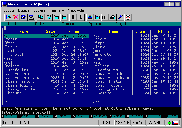The width and height of the screenshot is (182, 128).
Task: Select /linux in the right panel
Action: 136,47
